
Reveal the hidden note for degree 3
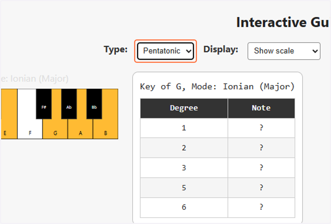(x=261, y=168)
